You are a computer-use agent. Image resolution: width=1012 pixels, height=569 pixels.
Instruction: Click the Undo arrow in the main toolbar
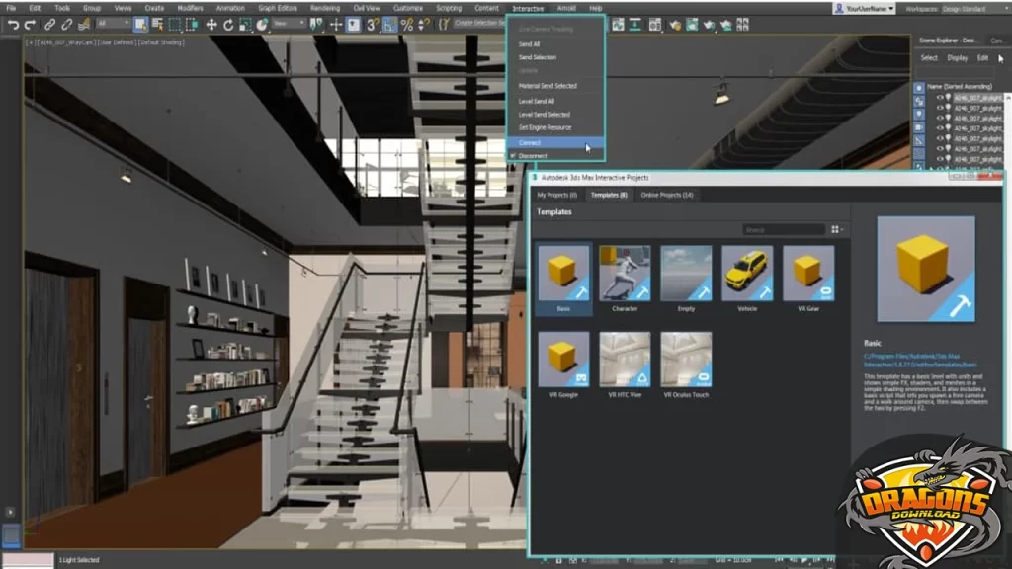14,24
